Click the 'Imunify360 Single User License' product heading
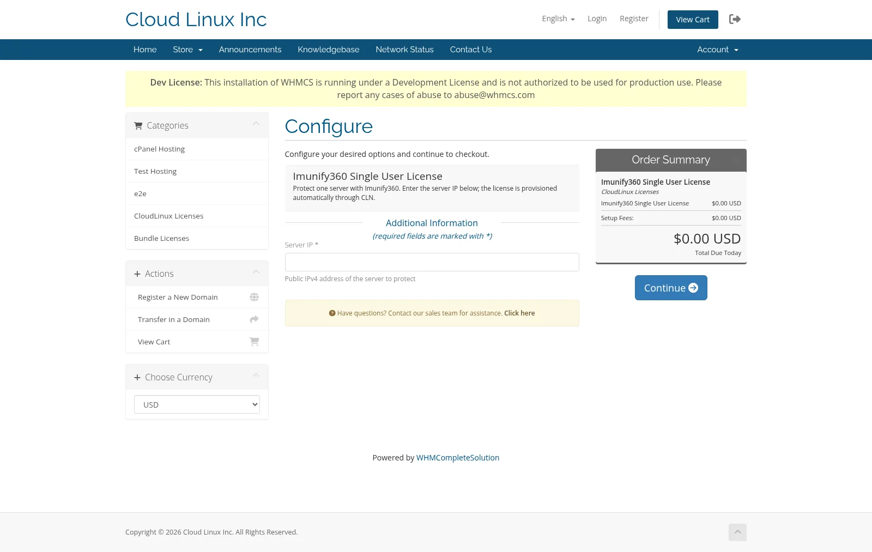872x552 pixels. point(367,177)
